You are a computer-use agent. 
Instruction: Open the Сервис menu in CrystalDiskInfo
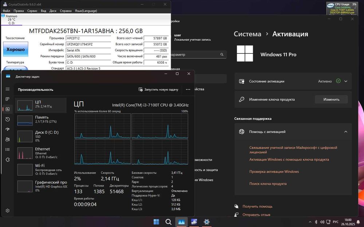pyautogui.click(x=32, y=11)
